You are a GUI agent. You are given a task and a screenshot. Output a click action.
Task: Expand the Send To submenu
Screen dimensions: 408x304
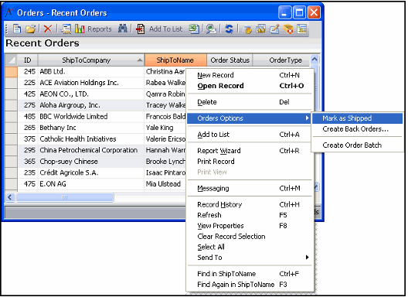click(250, 258)
